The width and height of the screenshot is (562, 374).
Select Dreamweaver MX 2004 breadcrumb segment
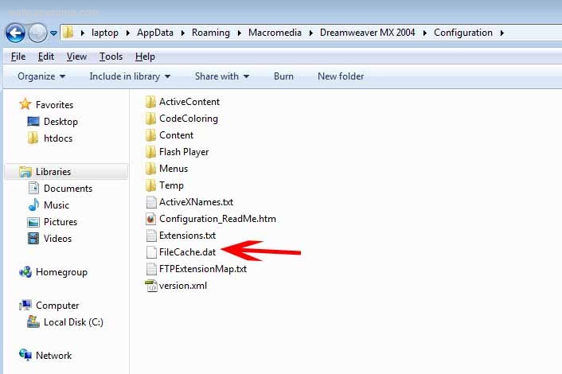[368, 33]
